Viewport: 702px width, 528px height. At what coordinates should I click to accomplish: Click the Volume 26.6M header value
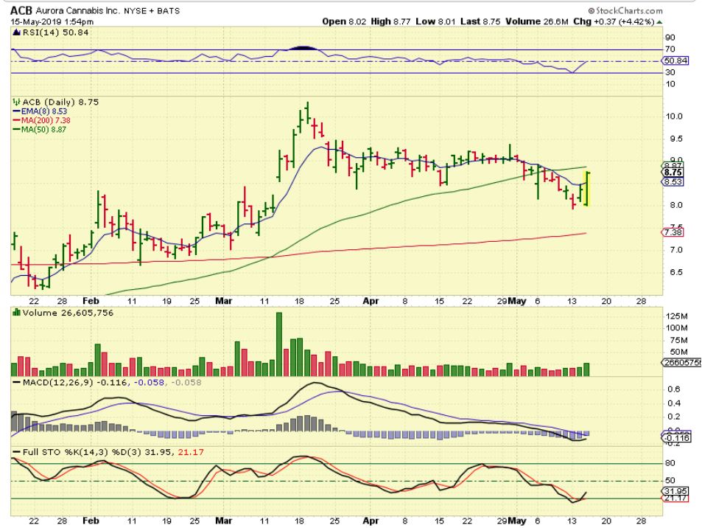click(537, 21)
